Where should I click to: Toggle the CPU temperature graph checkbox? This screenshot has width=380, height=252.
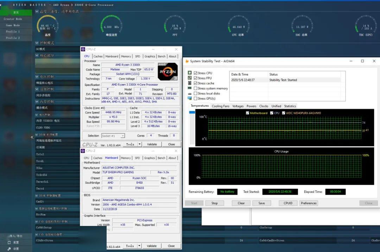(272, 113)
